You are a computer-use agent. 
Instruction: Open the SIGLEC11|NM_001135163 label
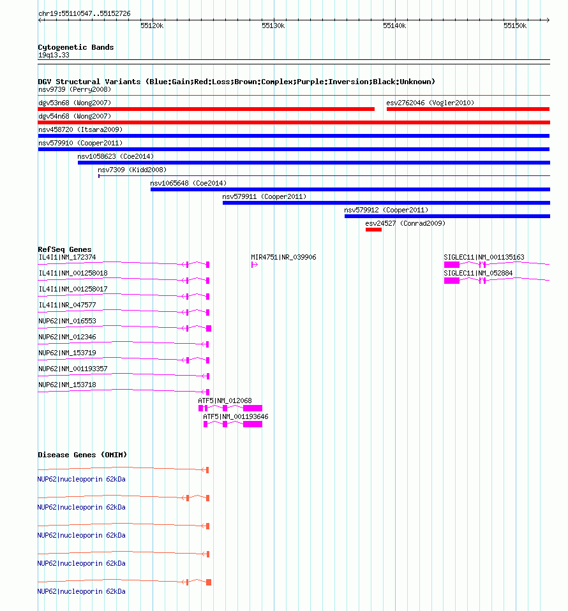pos(484,257)
